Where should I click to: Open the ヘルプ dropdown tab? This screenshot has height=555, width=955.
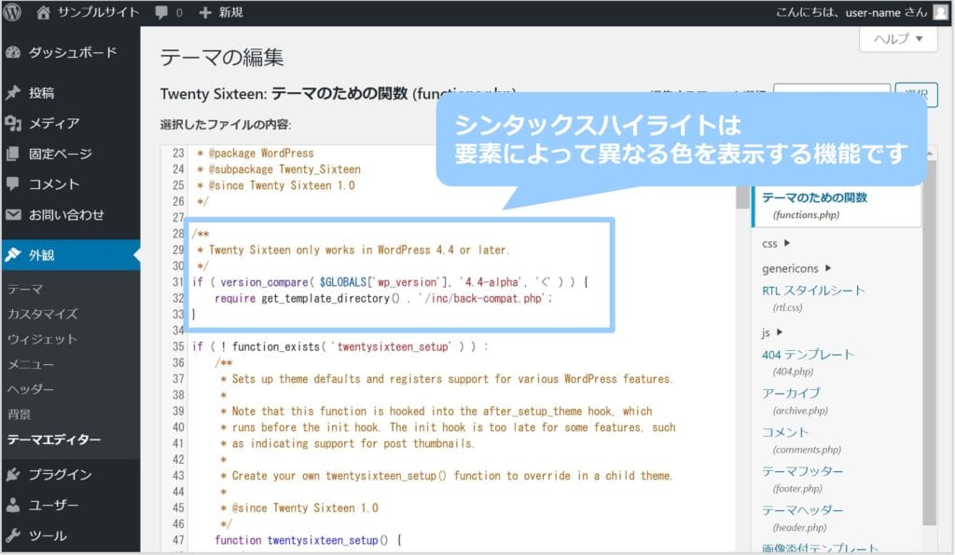(x=898, y=39)
